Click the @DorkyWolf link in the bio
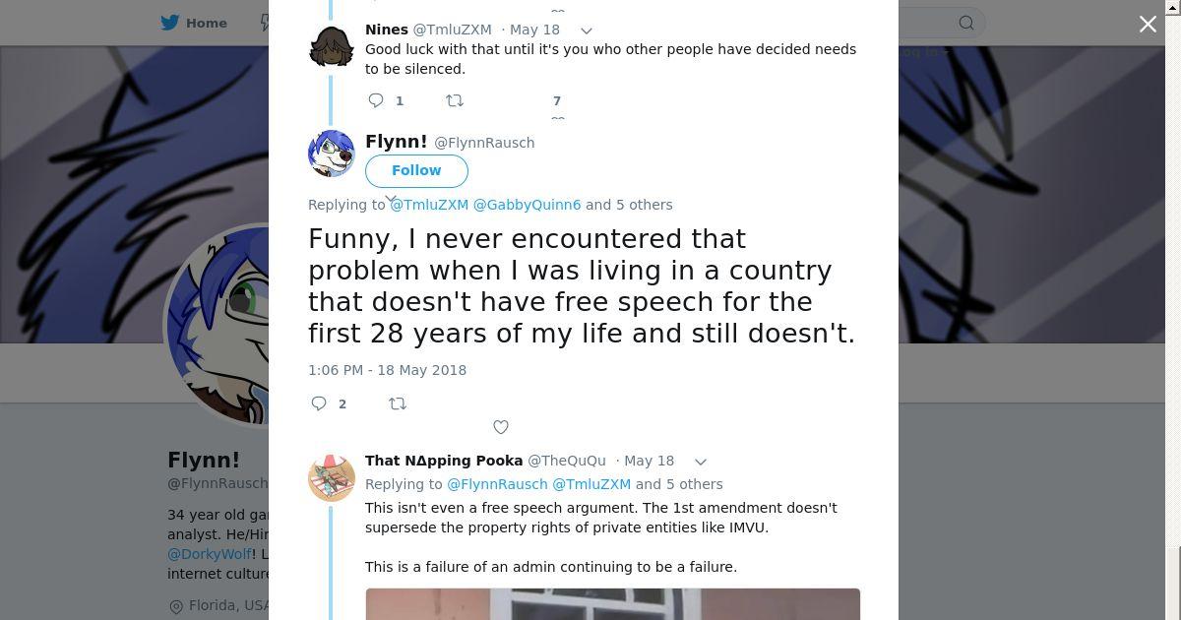 (209, 554)
